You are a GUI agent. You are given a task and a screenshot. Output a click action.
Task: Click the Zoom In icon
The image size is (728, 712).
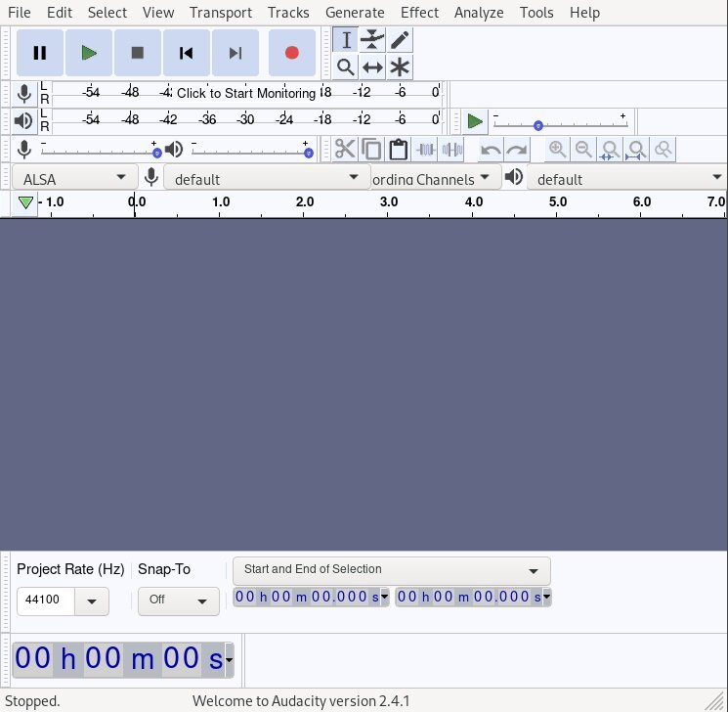[557, 150]
